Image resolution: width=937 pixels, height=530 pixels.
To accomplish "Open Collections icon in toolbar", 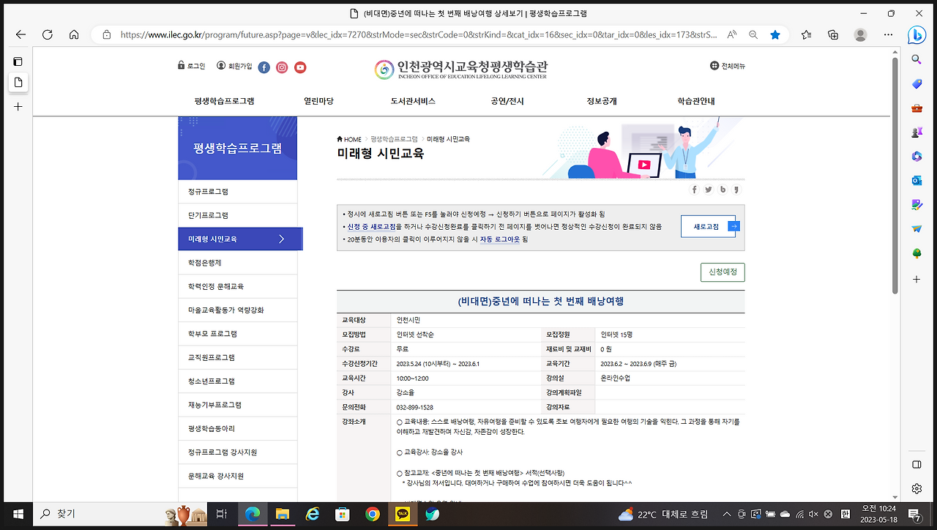I will coord(833,34).
